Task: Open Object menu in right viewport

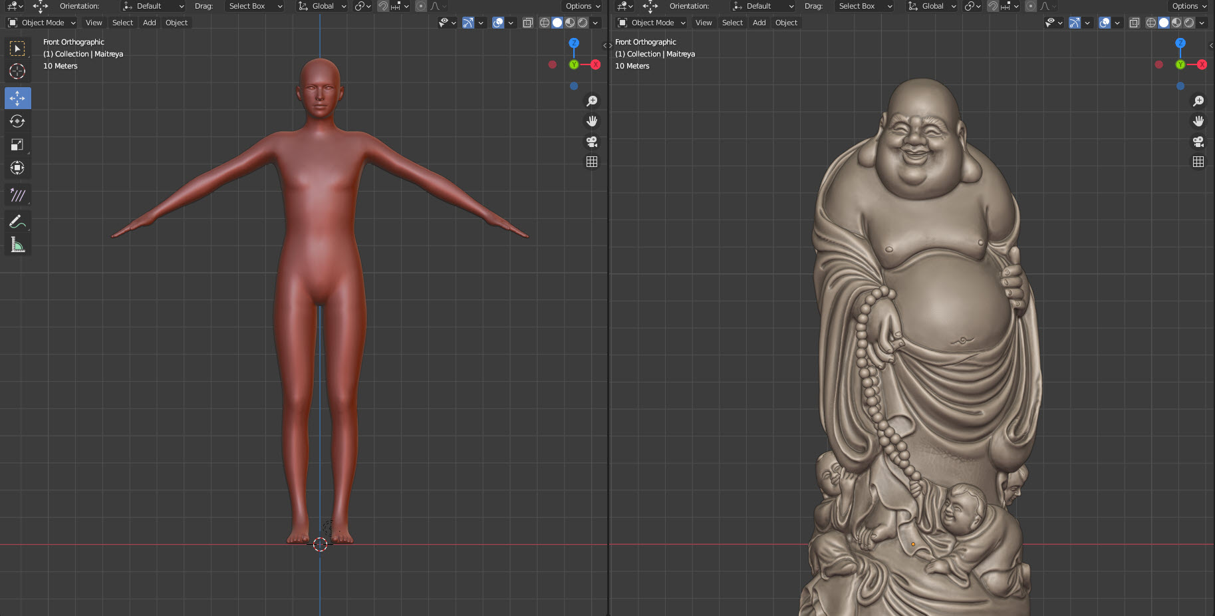Action: [x=787, y=23]
